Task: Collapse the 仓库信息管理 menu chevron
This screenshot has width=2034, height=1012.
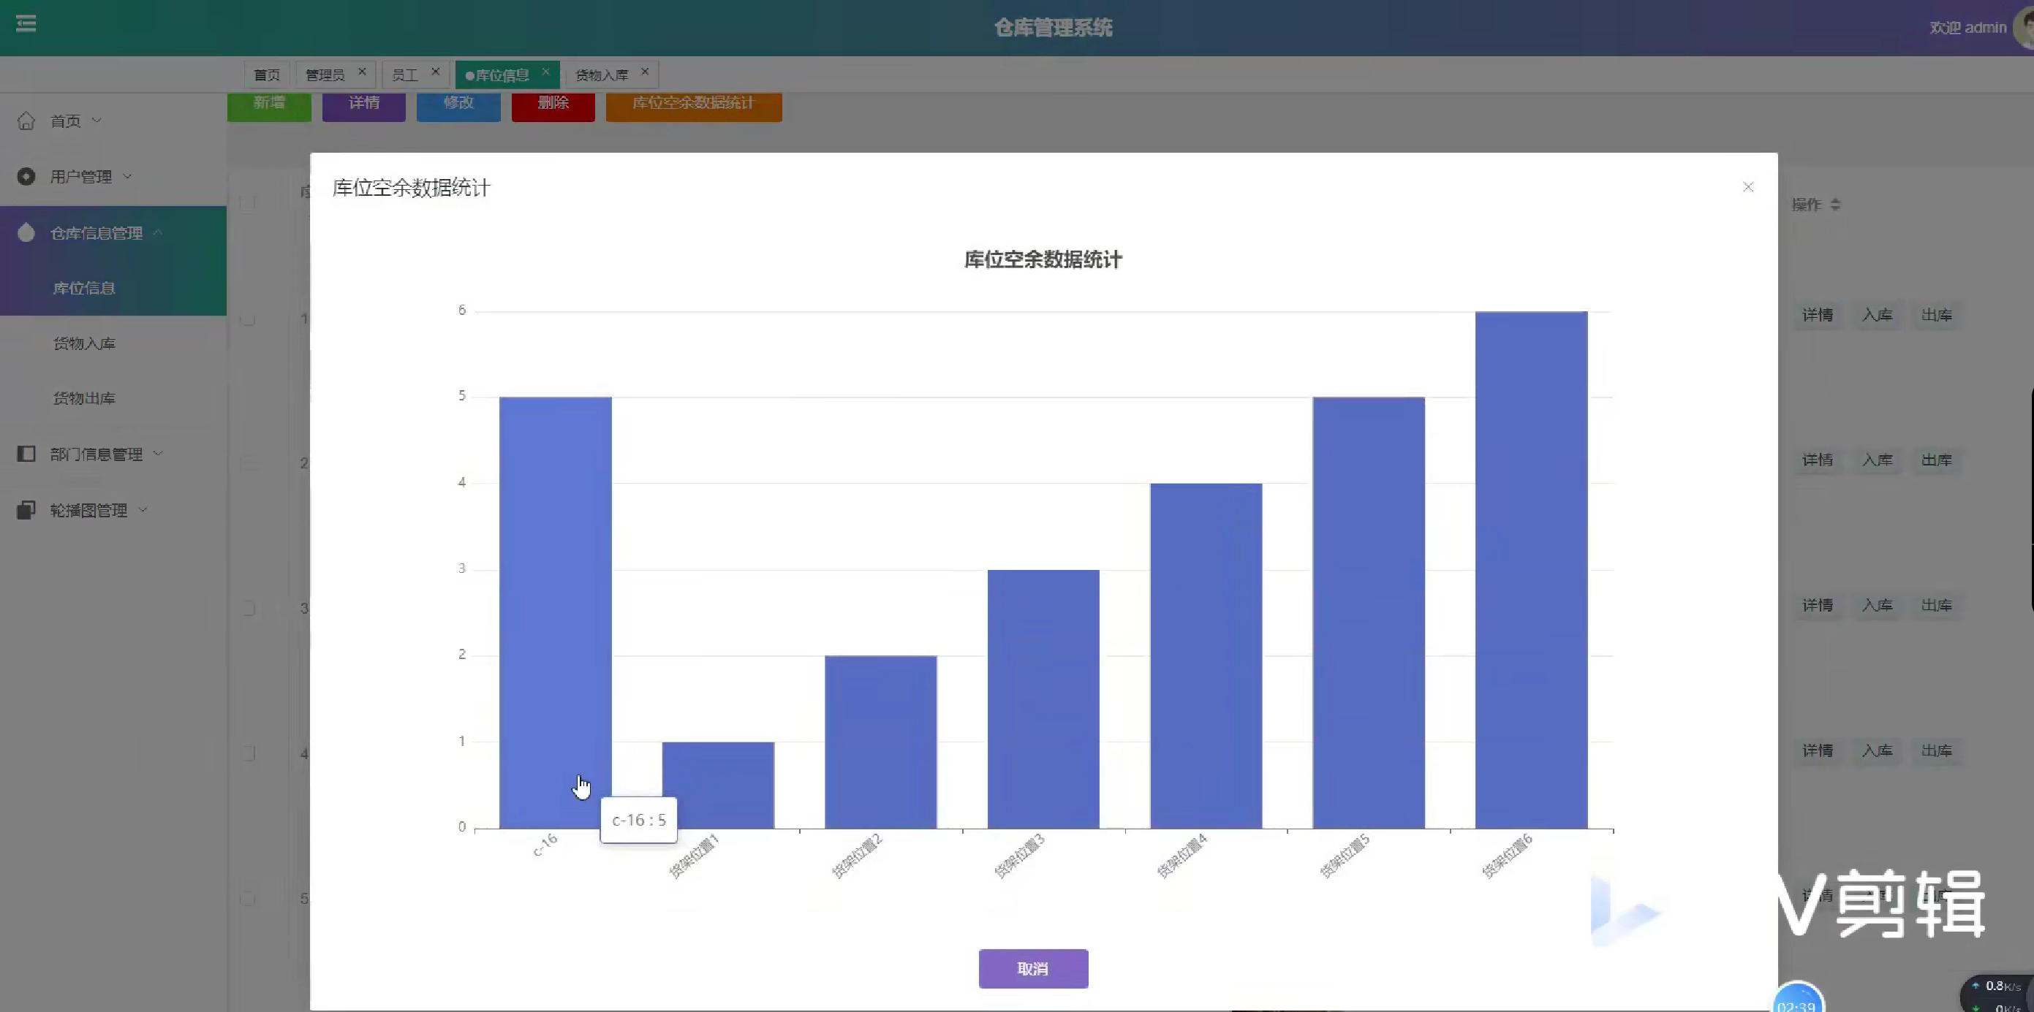Action: pos(158,232)
